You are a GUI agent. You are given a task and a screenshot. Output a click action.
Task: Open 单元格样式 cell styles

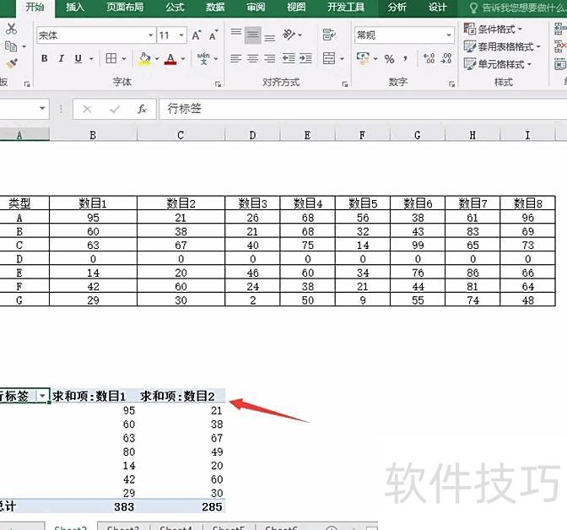(498, 64)
